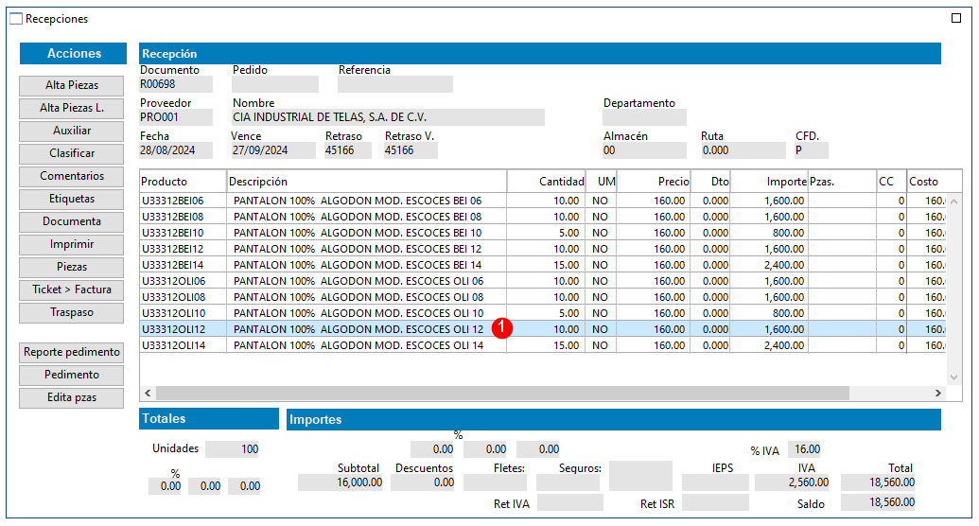Click horizontal scrollbar right arrow

[x=937, y=393]
